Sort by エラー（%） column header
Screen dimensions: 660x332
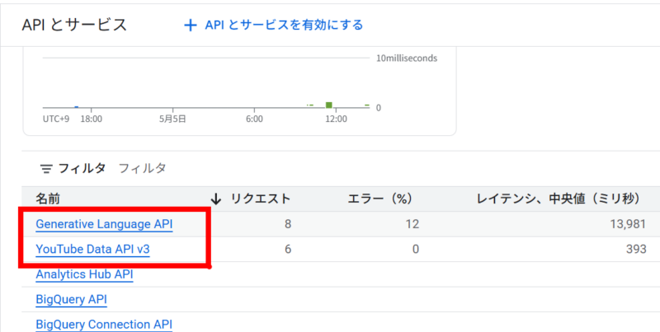point(379,199)
